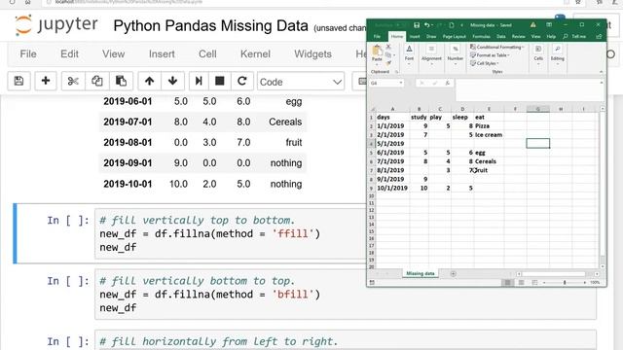Switch to Excel's Insert ribbon tab

tap(415, 37)
